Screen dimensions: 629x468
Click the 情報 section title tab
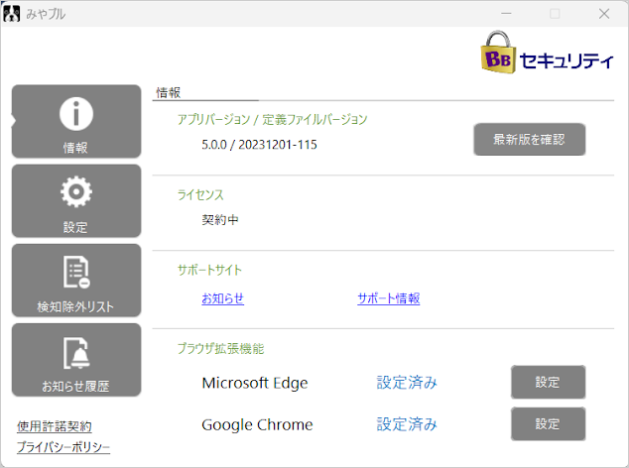point(169,92)
